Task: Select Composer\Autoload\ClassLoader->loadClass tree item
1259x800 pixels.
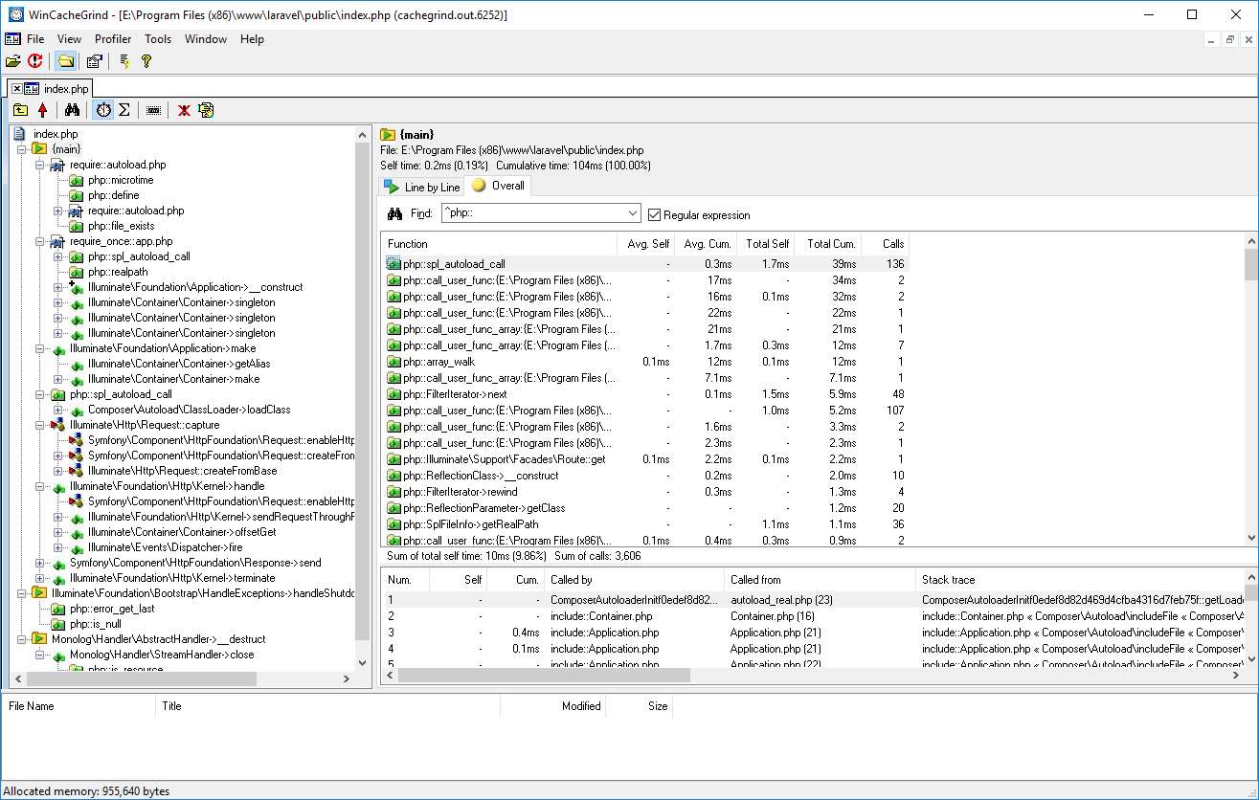Action: pos(190,410)
